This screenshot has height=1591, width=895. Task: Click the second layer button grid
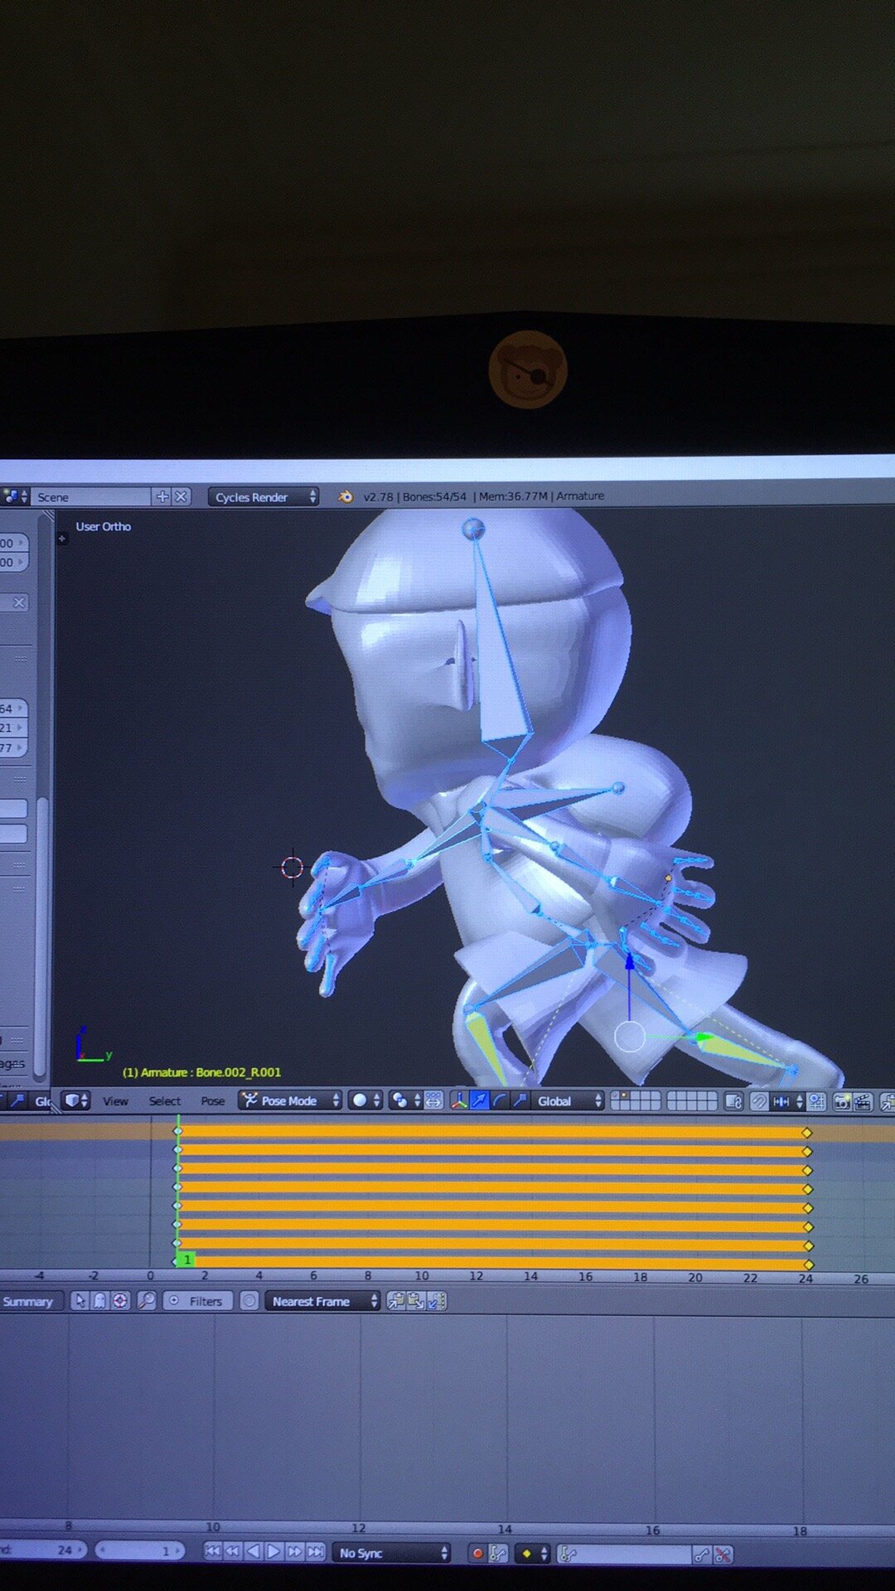pos(692,1100)
